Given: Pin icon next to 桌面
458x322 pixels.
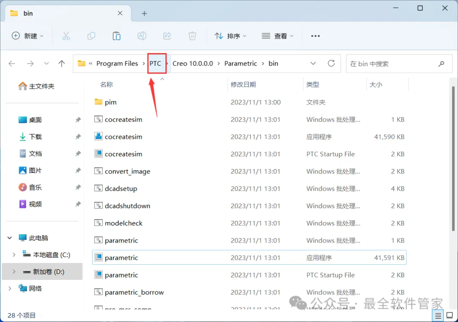Looking at the screenshot, I should click(78, 120).
